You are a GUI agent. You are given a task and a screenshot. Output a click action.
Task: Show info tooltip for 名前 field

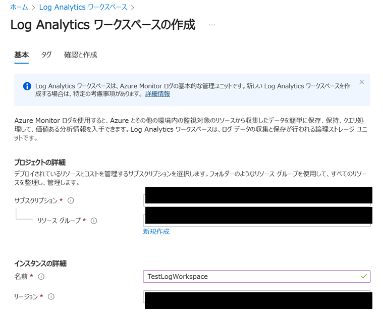click(41, 277)
